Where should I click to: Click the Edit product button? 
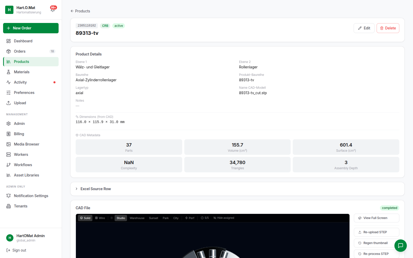[364, 28]
